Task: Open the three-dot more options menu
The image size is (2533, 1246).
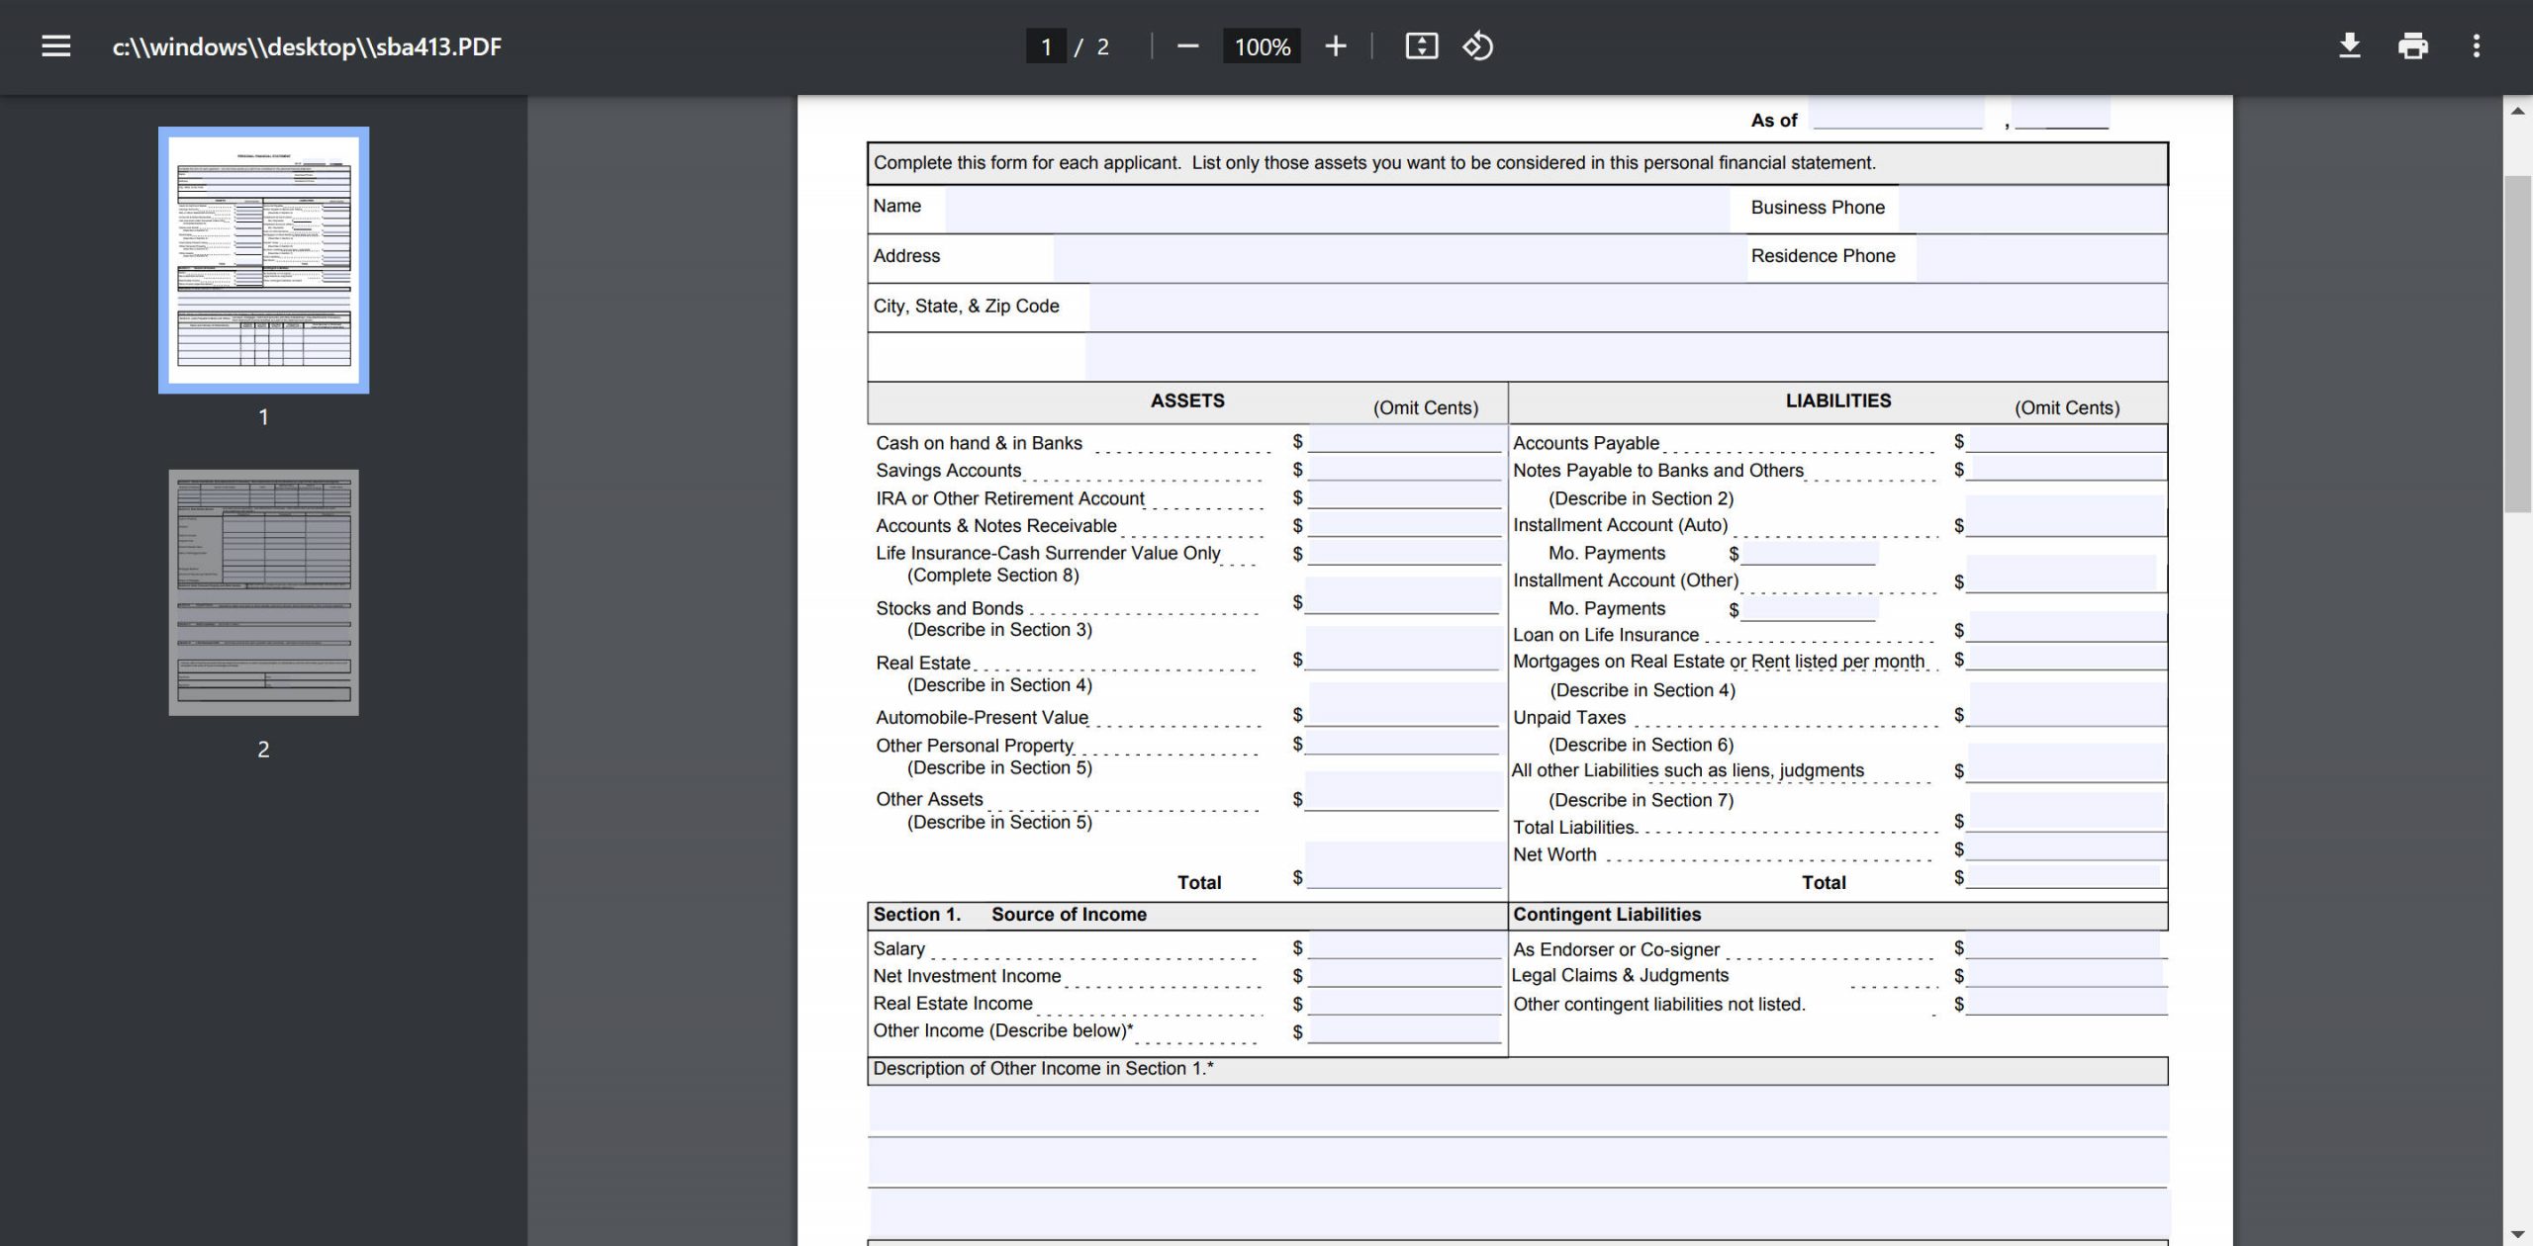Action: pos(2478,46)
